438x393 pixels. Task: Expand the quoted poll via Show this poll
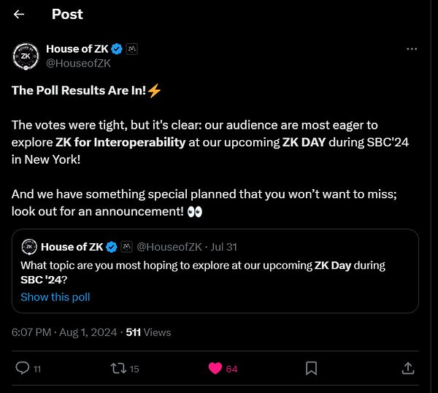pyautogui.click(x=55, y=297)
